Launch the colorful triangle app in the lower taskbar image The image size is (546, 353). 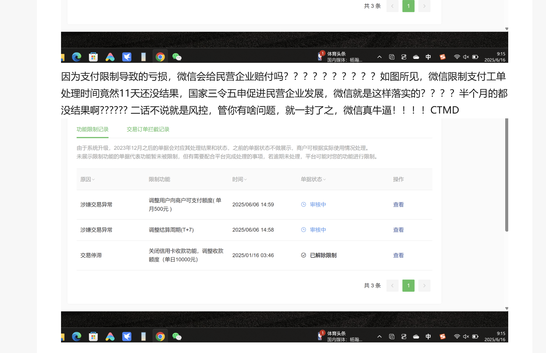(x=110, y=336)
